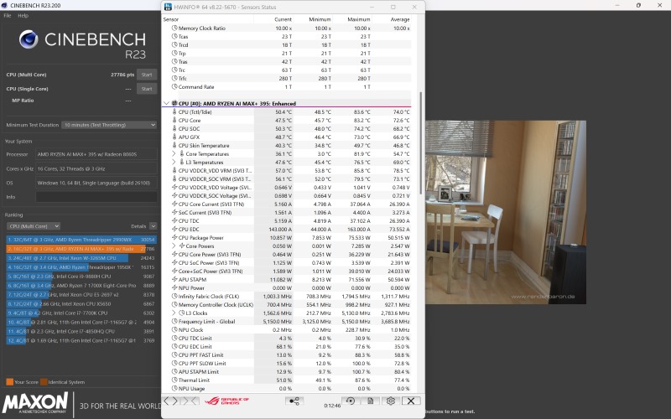Click the rendered room image in Cinebench

(506, 212)
